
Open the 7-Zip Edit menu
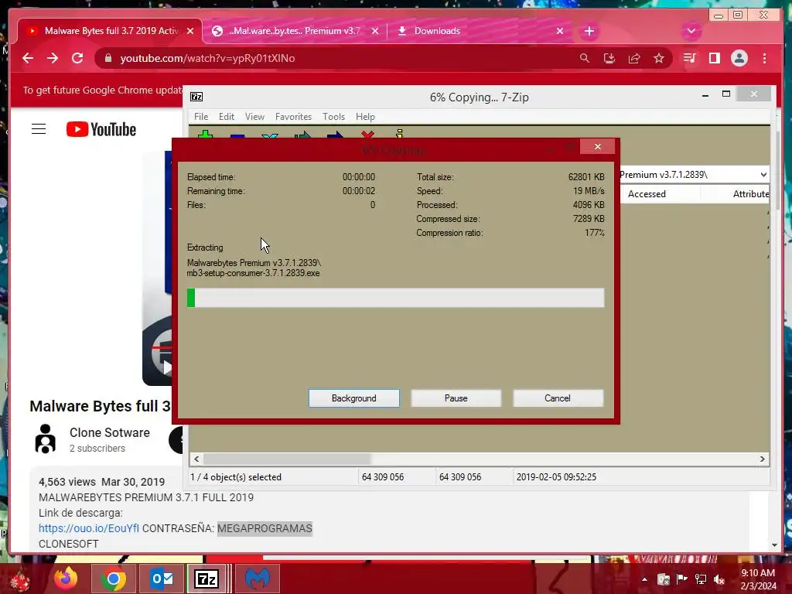pos(227,117)
